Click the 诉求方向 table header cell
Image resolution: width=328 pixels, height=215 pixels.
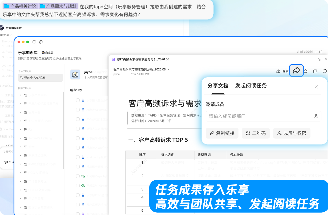click(176, 154)
